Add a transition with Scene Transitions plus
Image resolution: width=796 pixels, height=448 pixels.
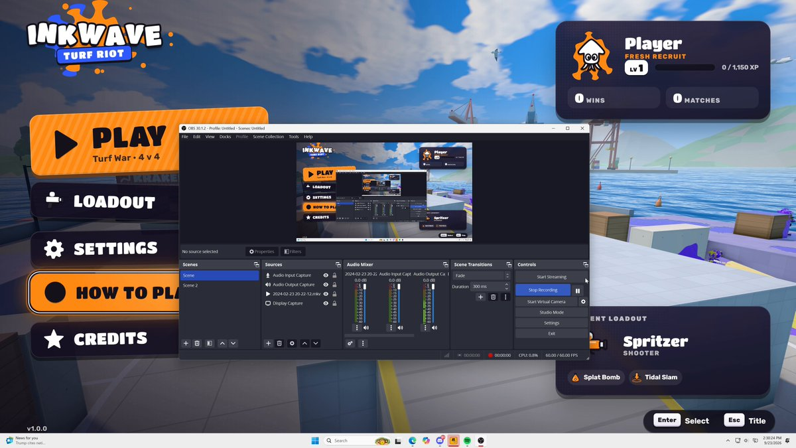(x=481, y=297)
